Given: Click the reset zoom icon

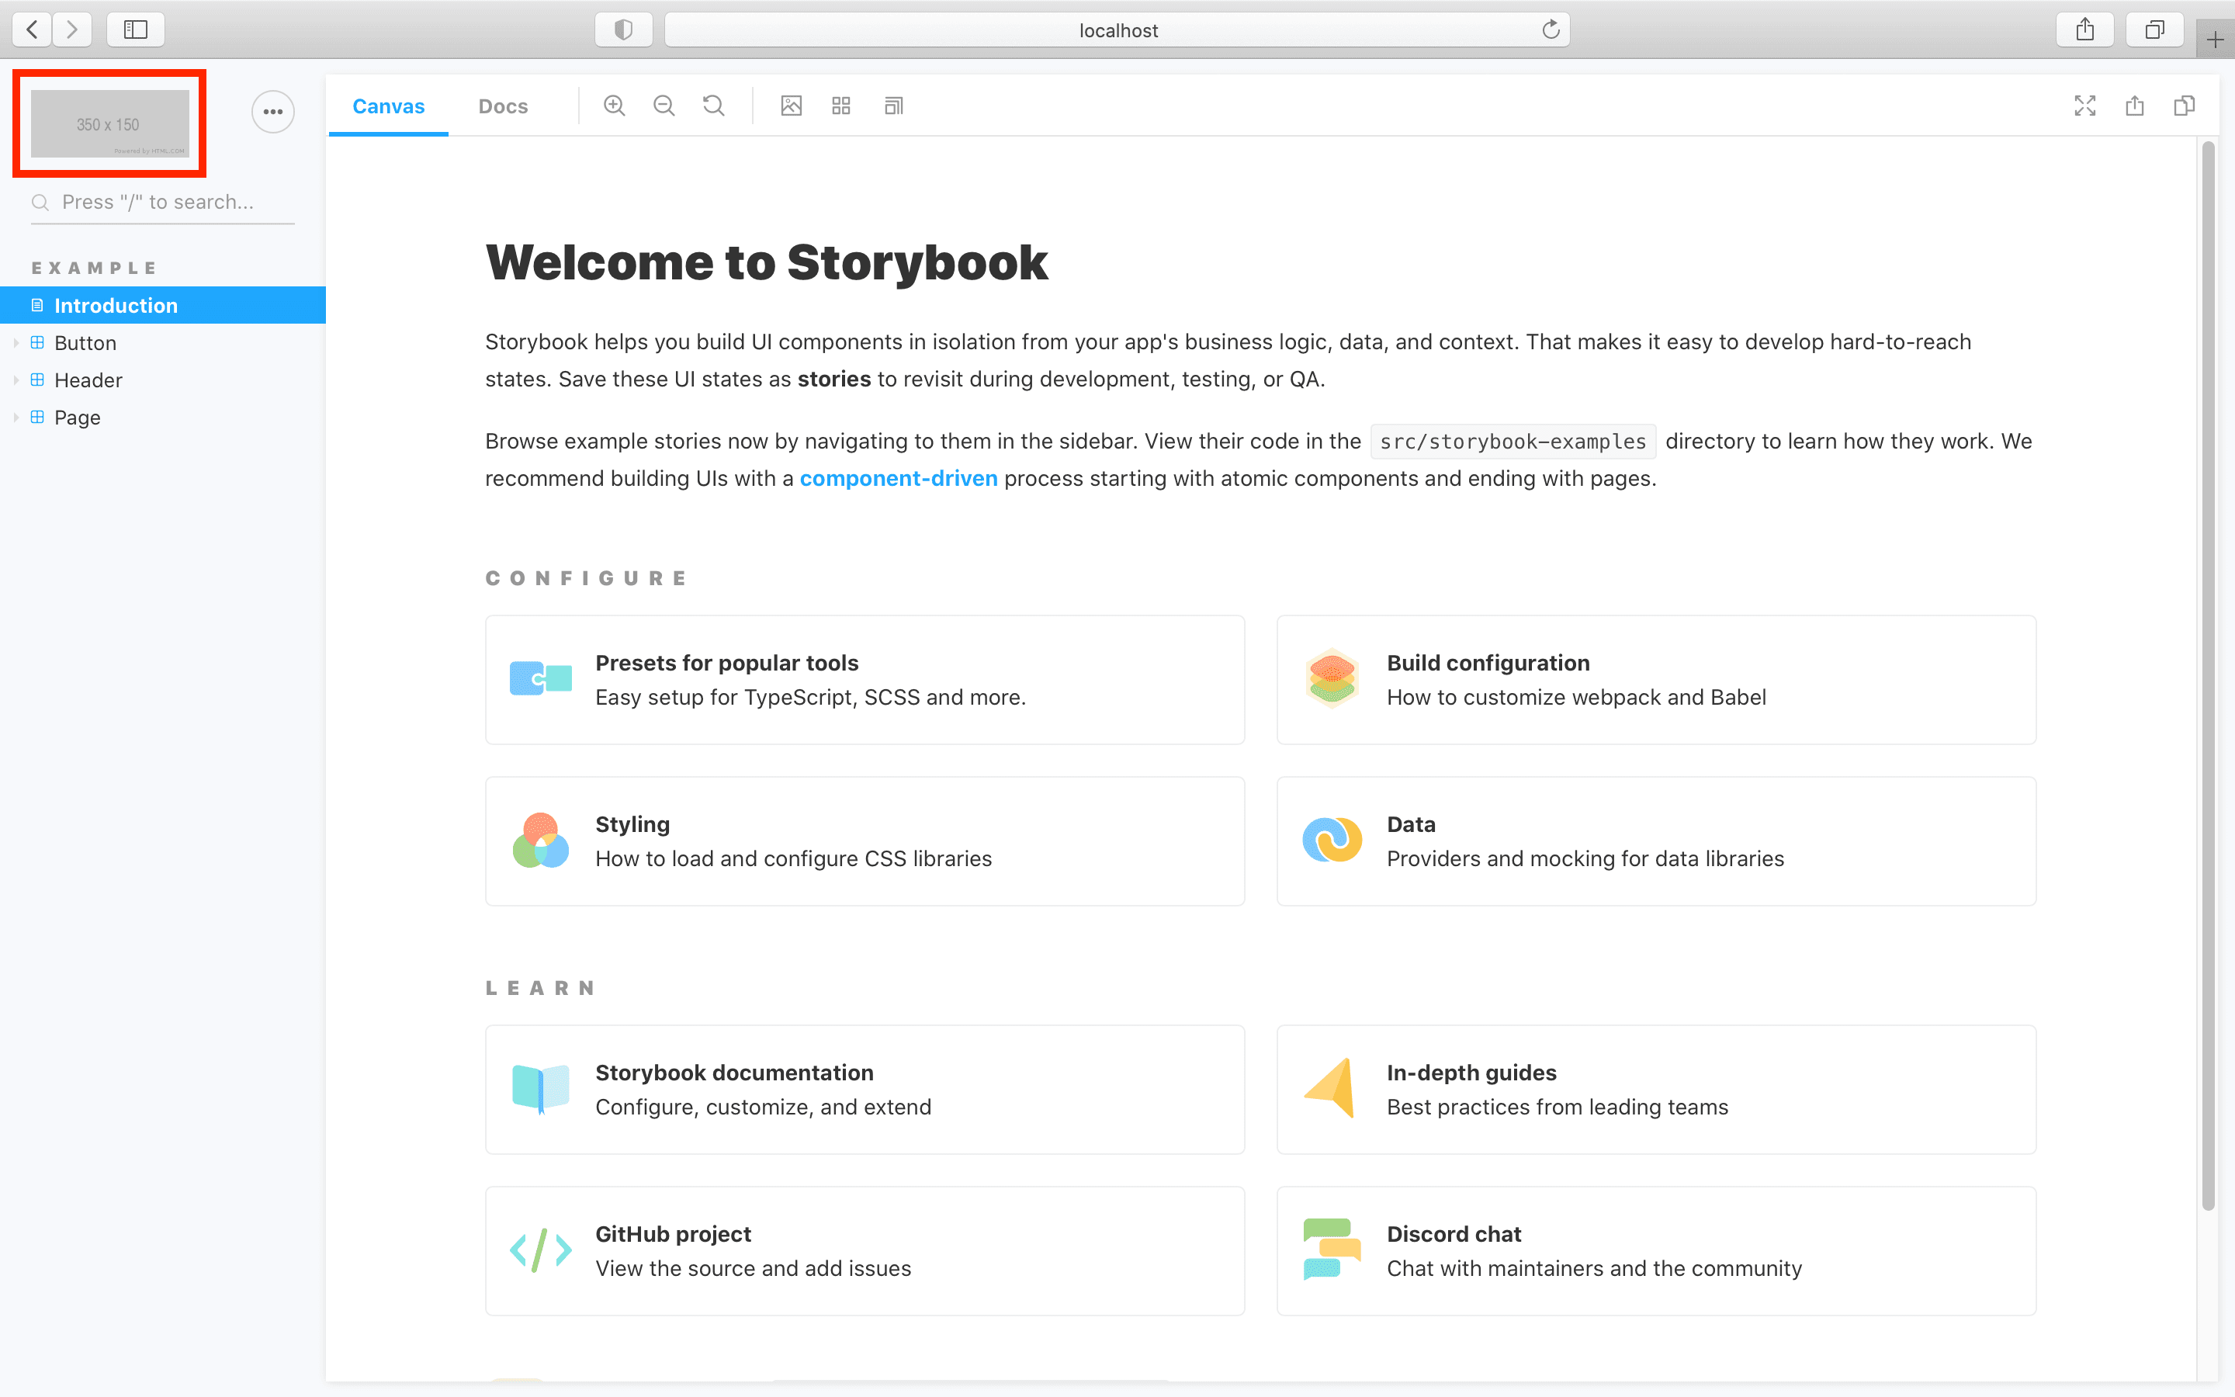Looking at the screenshot, I should click(x=713, y=105).
